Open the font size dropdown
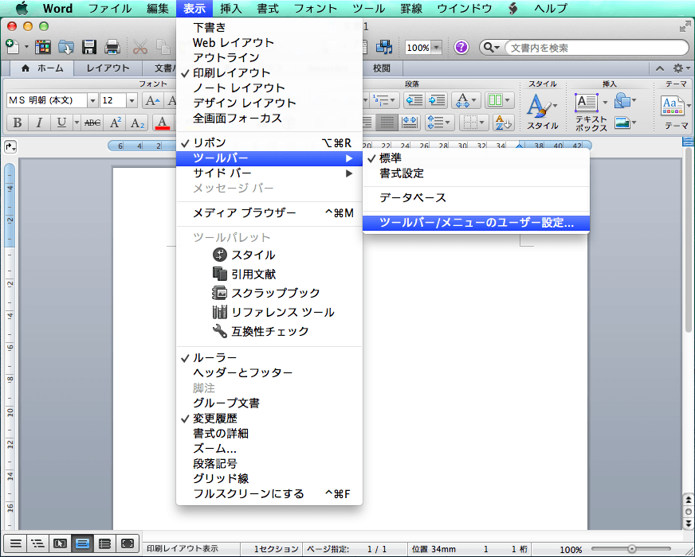The image size is (695, 557). click(x=132, y=101)
